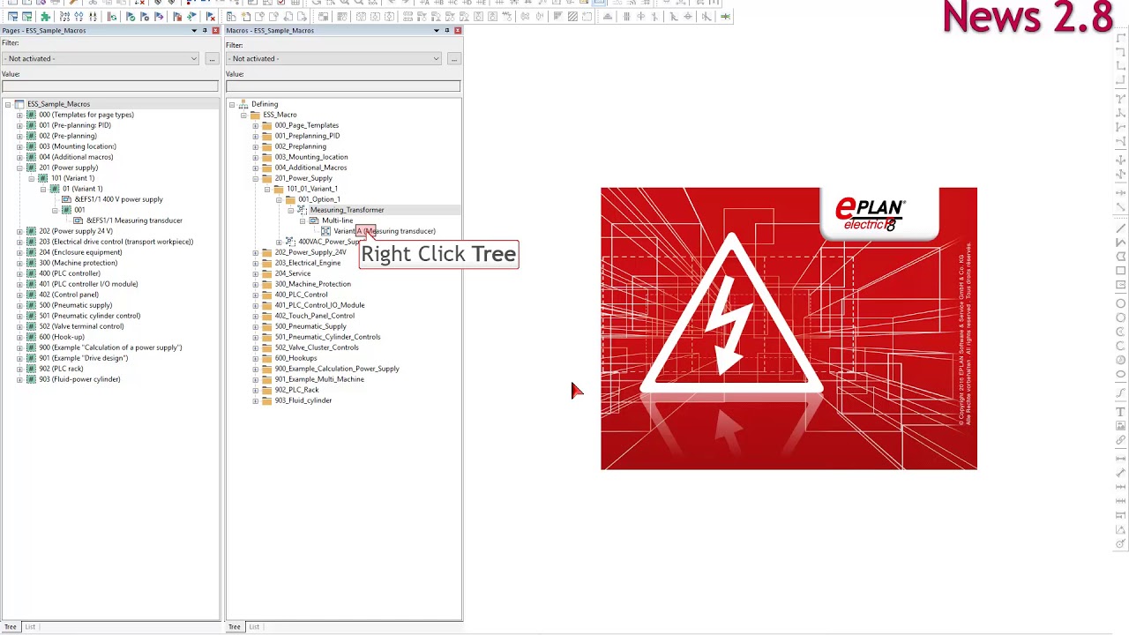1129x635 pixels.
Task: Collapse the ESS_Macro folder node
Action: (x=243, y=115)
